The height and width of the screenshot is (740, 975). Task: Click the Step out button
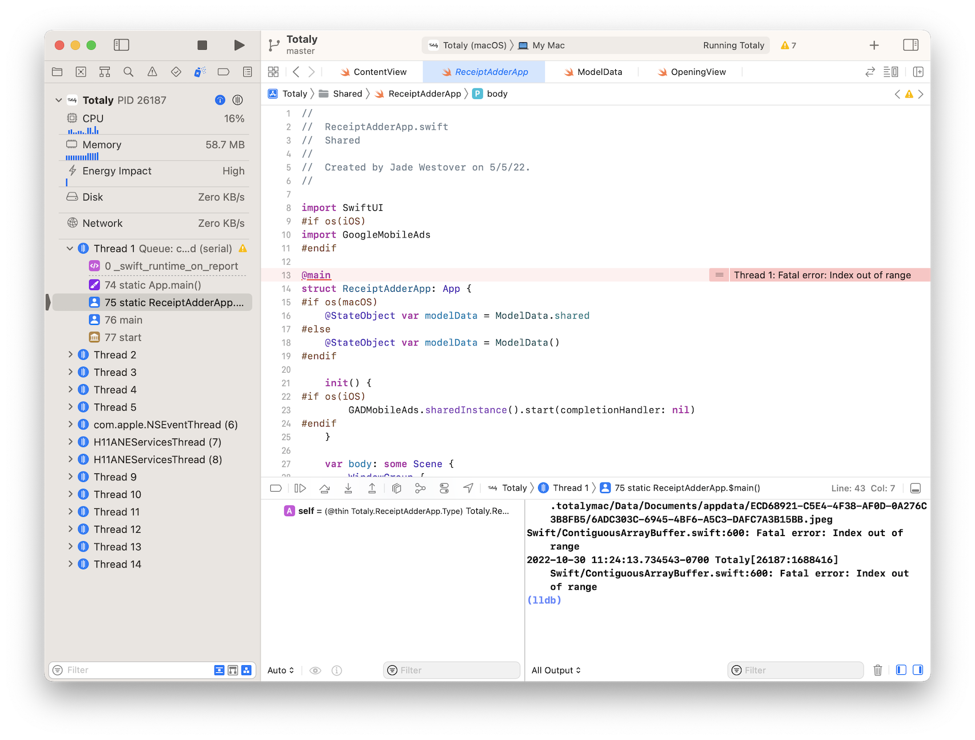[372, 488]
